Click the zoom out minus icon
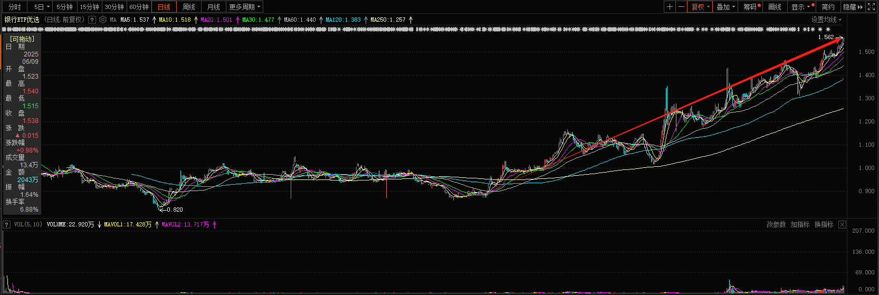Screen dimensions: 879x295 681,7
